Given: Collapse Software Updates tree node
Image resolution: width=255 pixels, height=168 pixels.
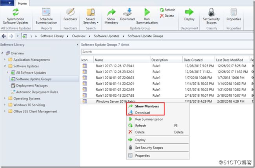Looking at the screenshot, I should [x=5, y=66].
